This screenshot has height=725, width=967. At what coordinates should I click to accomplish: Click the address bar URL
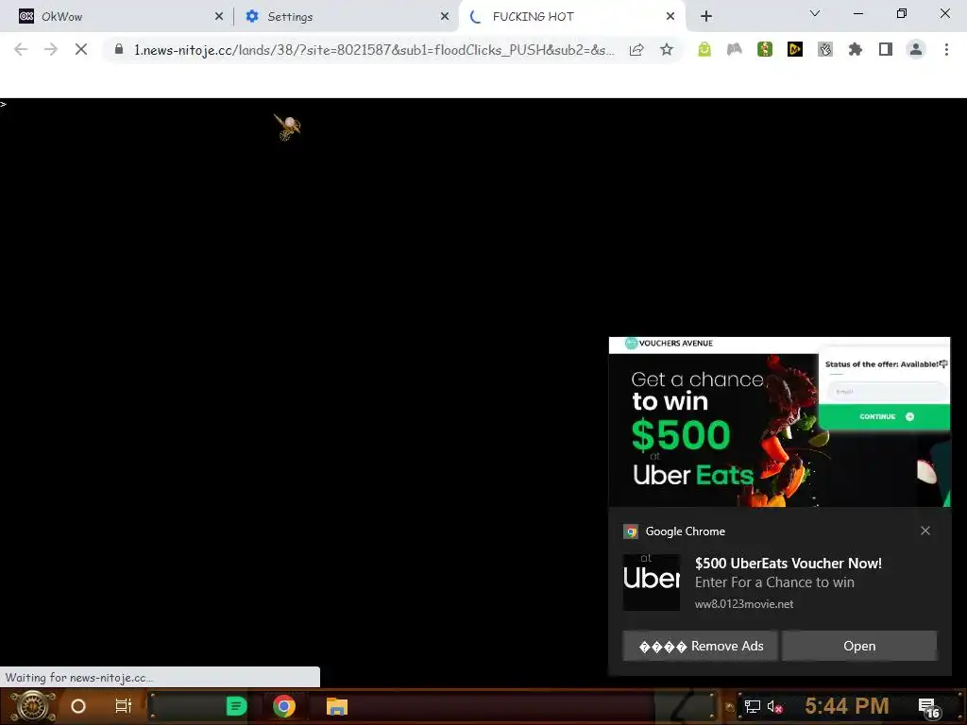coord(374,50)
